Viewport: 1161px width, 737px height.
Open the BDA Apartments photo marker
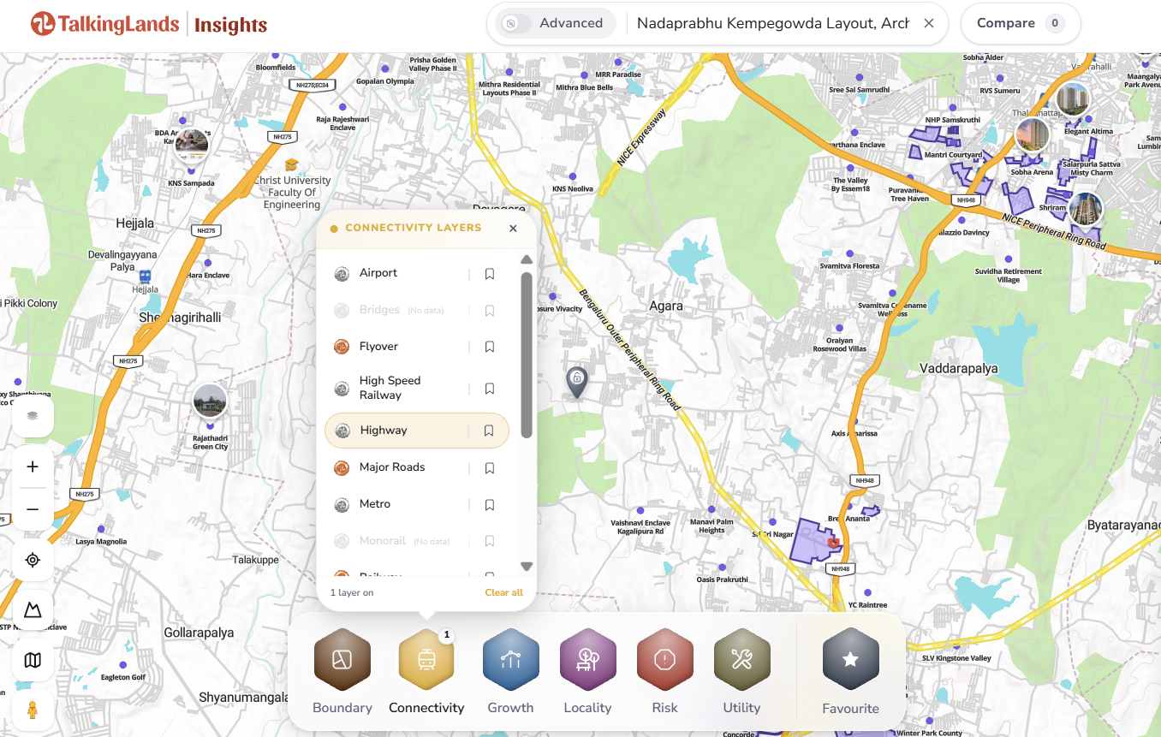click(191, 144)
